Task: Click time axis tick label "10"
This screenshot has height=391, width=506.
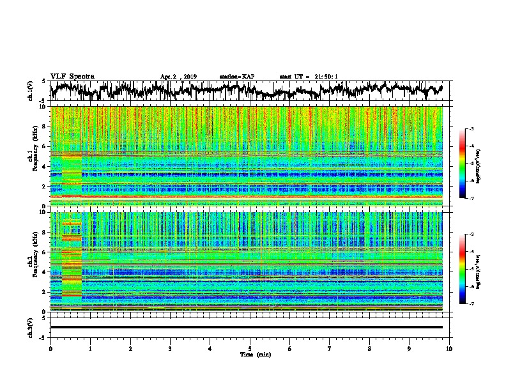Action: click(449, 348)
